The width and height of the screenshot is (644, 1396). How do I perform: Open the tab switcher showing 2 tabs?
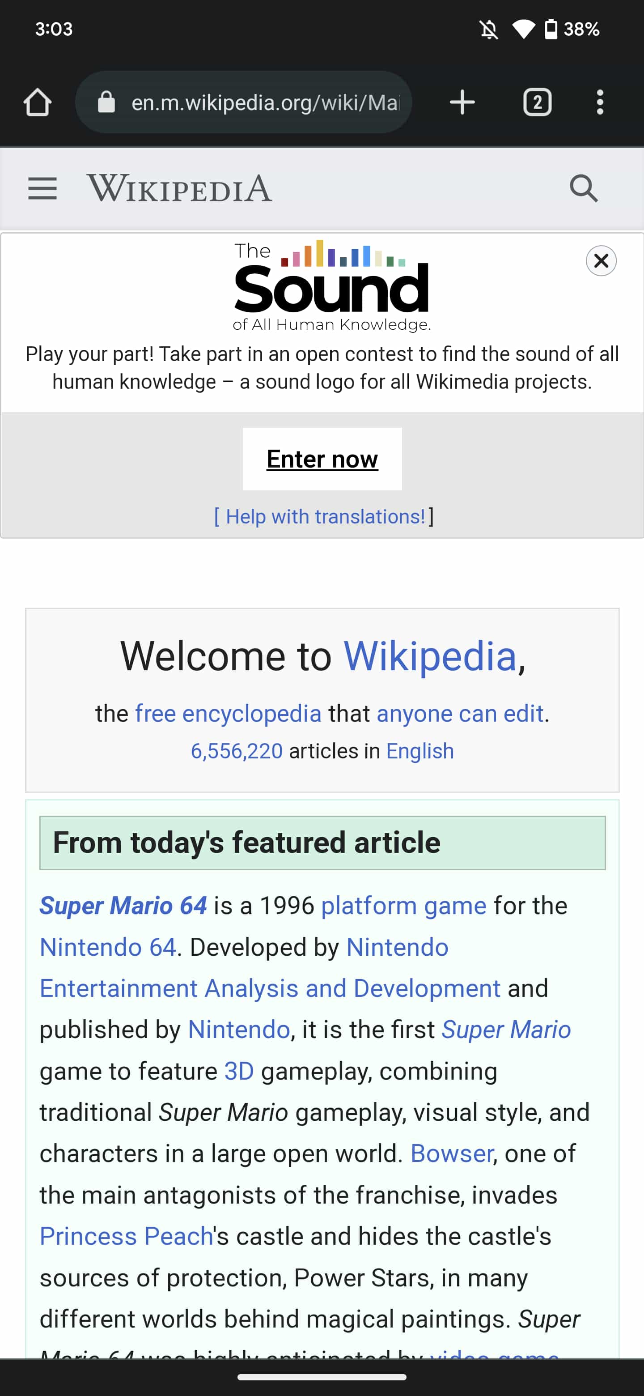(537, 102)
